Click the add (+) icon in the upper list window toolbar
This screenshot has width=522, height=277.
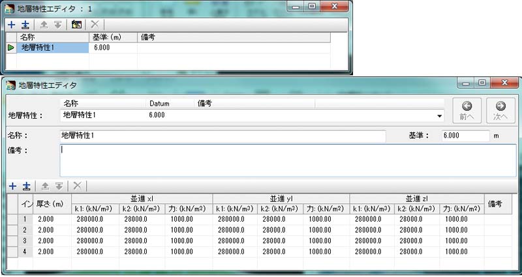tap(12, 25)
